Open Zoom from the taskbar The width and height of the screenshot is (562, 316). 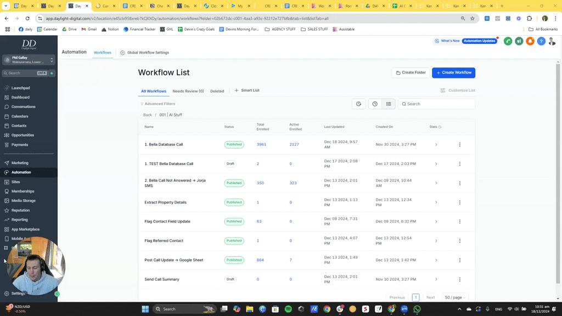pyautogui.click(x=404, y=309)
